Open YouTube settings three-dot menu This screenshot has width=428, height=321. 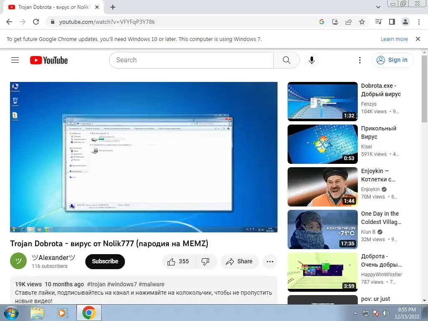click(x=360, y=60)
